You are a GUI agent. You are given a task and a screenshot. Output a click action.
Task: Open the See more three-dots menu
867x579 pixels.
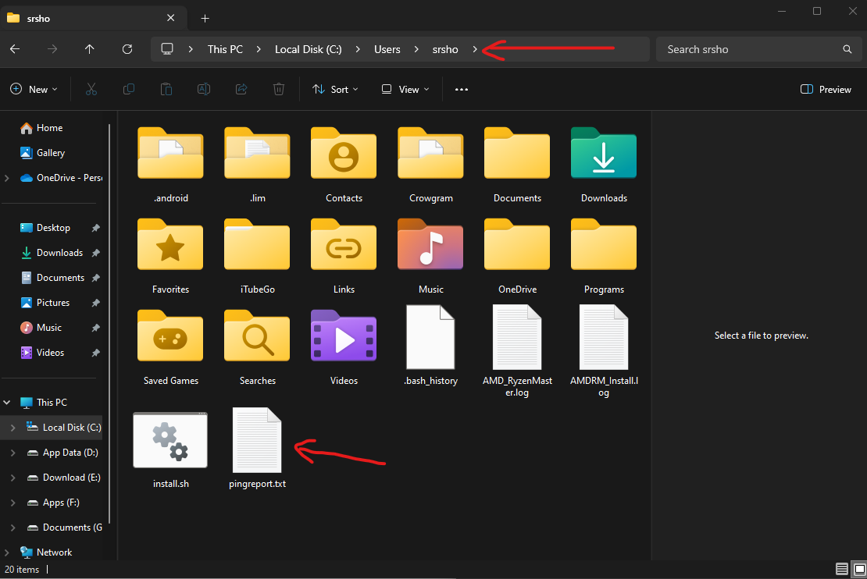tap(462, 90)
